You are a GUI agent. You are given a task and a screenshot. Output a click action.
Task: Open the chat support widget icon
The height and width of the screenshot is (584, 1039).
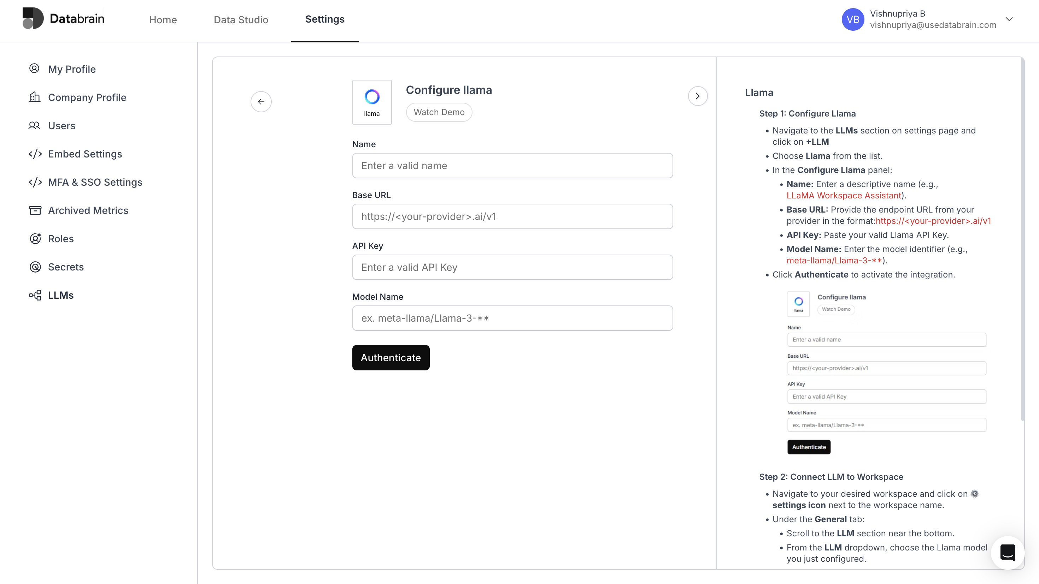pyautogui.click(x=1008, y=553)
